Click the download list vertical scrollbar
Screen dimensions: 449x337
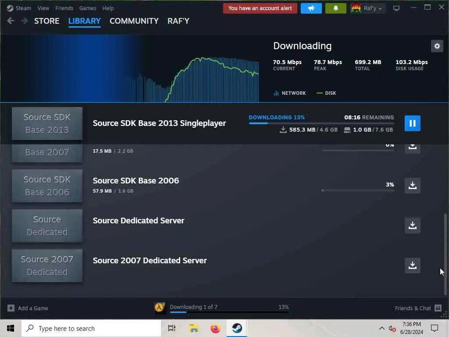point(445,254)
